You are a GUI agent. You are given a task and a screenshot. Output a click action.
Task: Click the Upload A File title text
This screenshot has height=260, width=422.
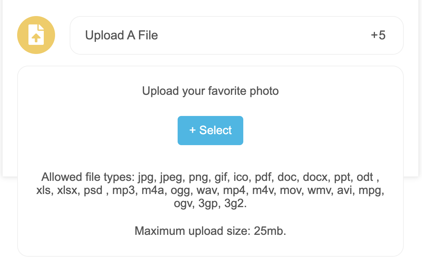(x=121, y=35)
